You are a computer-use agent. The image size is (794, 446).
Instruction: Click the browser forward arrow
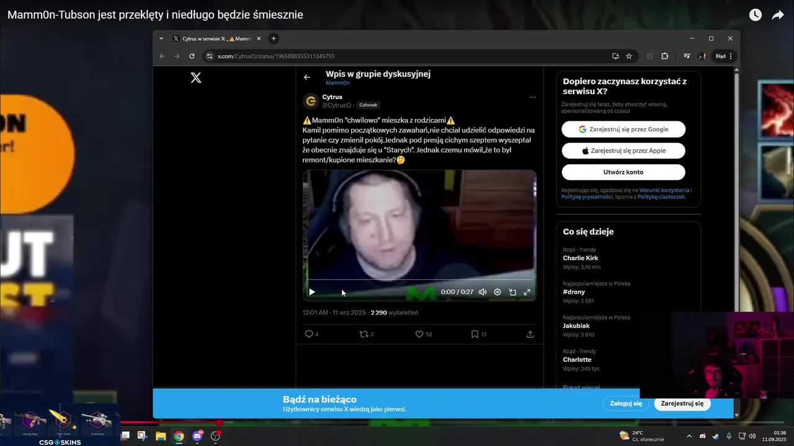177,56
